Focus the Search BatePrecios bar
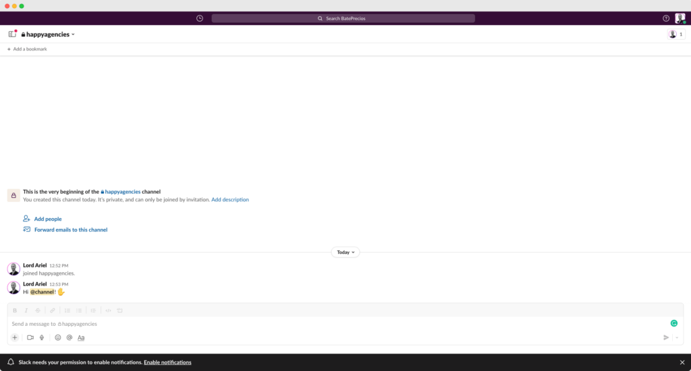The height and width of the screenshot is (371, 691). click(343, 18)
